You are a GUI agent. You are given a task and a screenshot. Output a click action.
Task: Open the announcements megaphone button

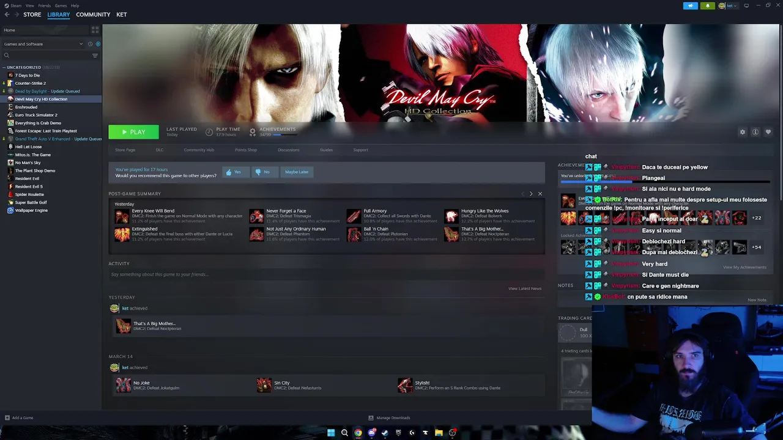click(690, 5)
